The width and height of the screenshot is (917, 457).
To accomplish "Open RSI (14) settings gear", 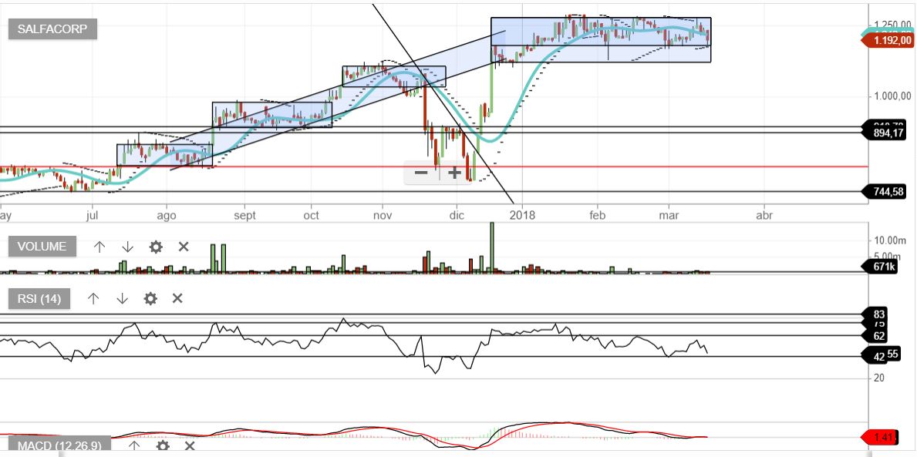I will (150, 298).
